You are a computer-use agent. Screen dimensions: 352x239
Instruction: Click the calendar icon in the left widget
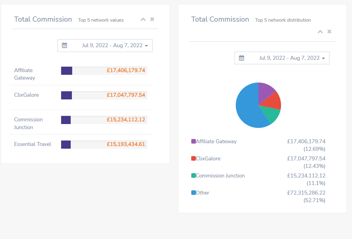click(64, 45)
